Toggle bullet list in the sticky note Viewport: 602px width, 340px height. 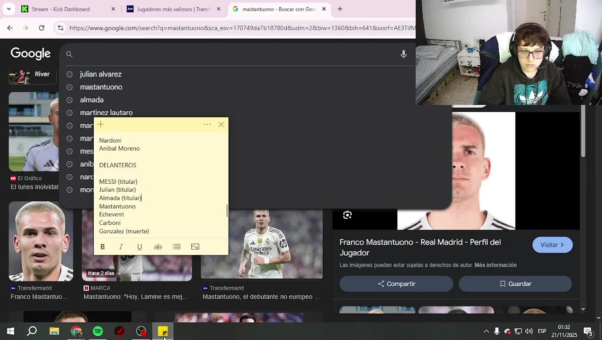click(x=177, y=246)
